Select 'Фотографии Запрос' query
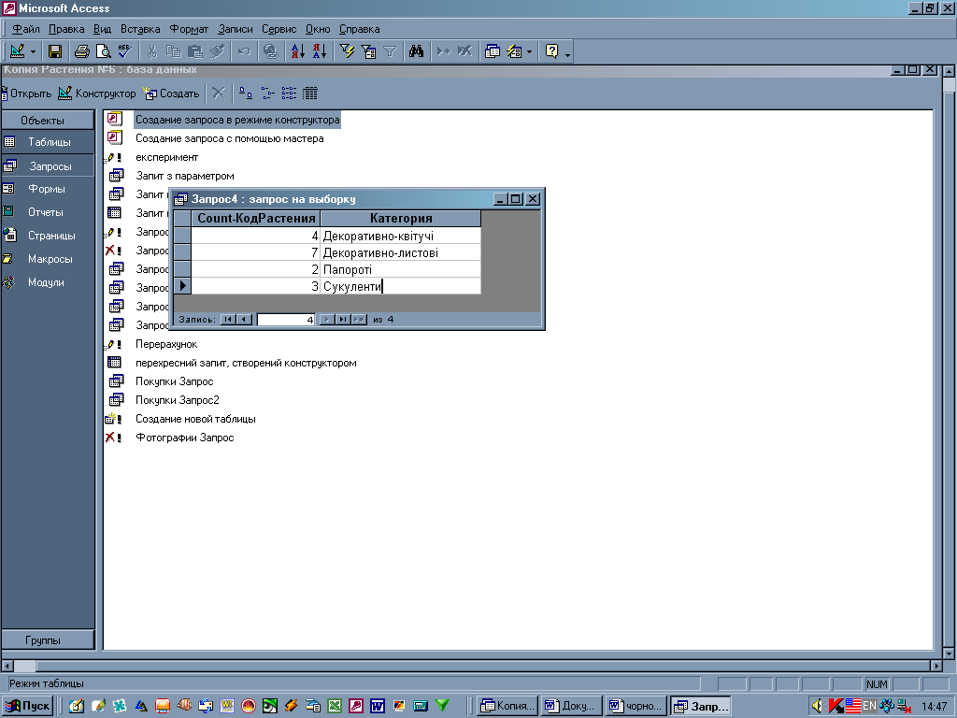 click(x=184, y=438)
